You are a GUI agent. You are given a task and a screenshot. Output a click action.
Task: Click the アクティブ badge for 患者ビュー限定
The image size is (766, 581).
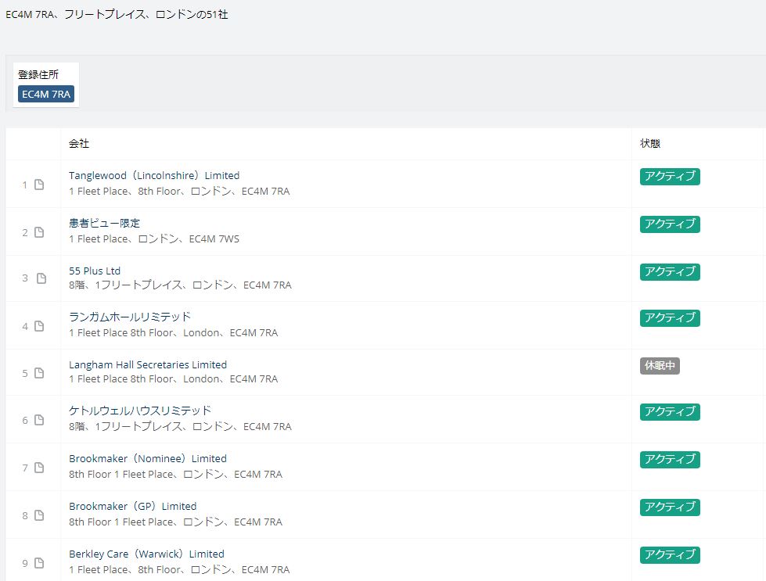click(x=670, y=224)
